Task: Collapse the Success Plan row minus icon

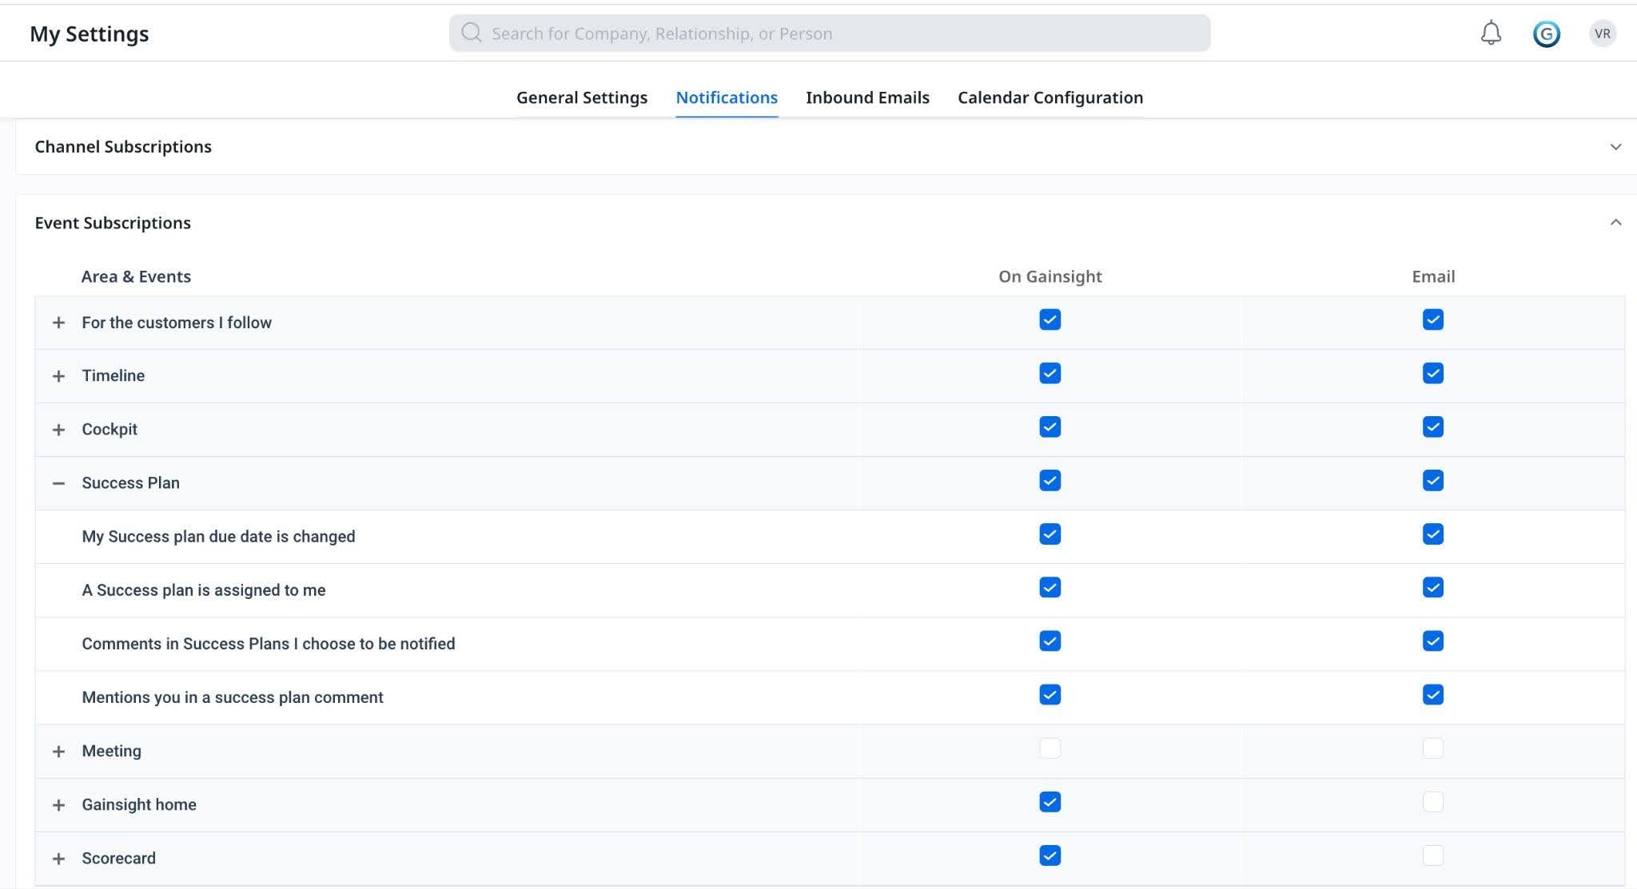Action: tap(58, 483)
